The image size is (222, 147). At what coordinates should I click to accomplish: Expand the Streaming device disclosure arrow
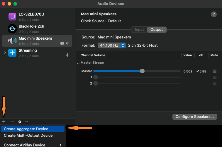(5, 53)
